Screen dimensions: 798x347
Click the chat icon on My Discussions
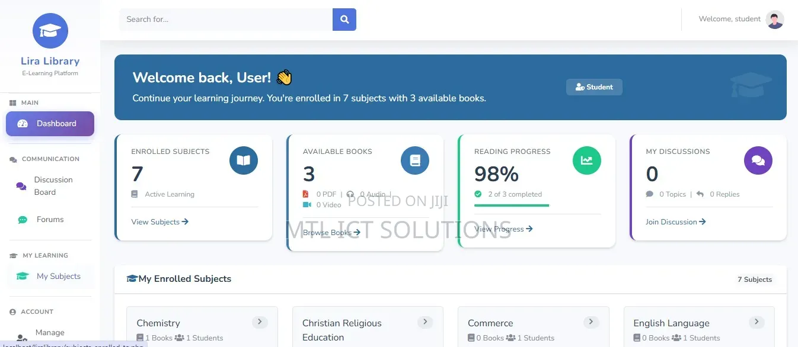click(x=758, y=160)
